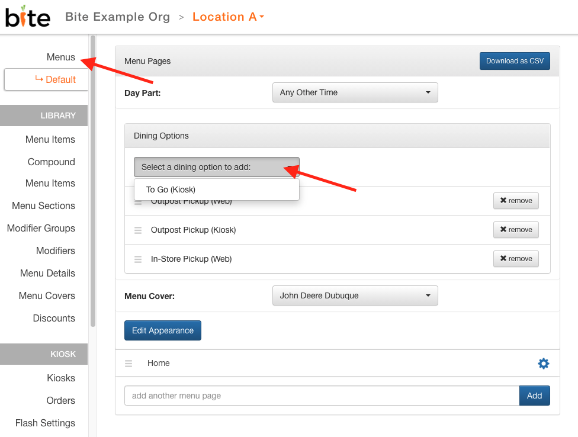Grab the drag handle for Outpost Pickup (Kiosk)
The image size is (578, 437).
point(138,230)
